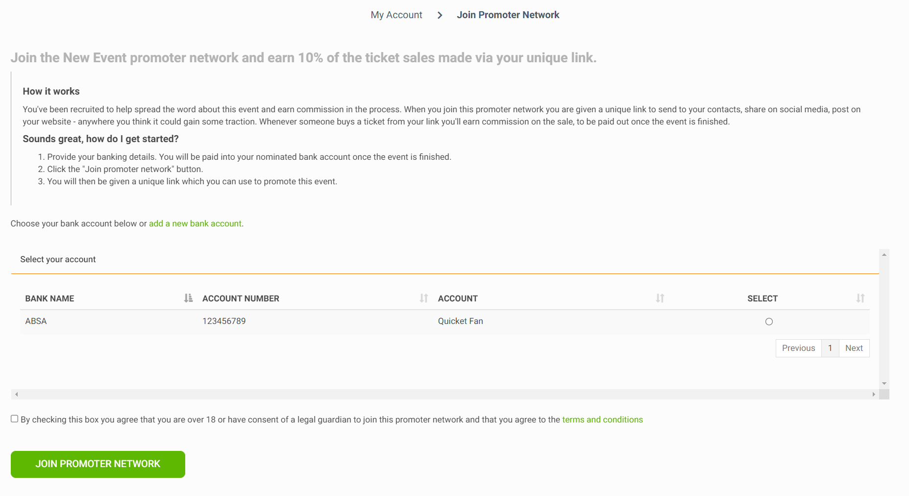Image resolution: width=909 pixels, height=496 pixels.
Task: Sort by Select column arrows icon
Action: [860, 298]
